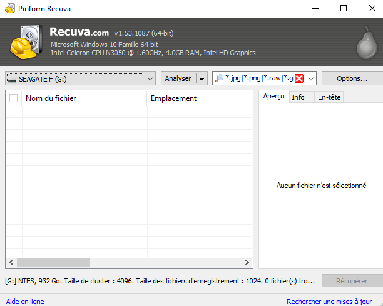Open the SEAGATE F (G:) drive dropdown

[80, 78]
